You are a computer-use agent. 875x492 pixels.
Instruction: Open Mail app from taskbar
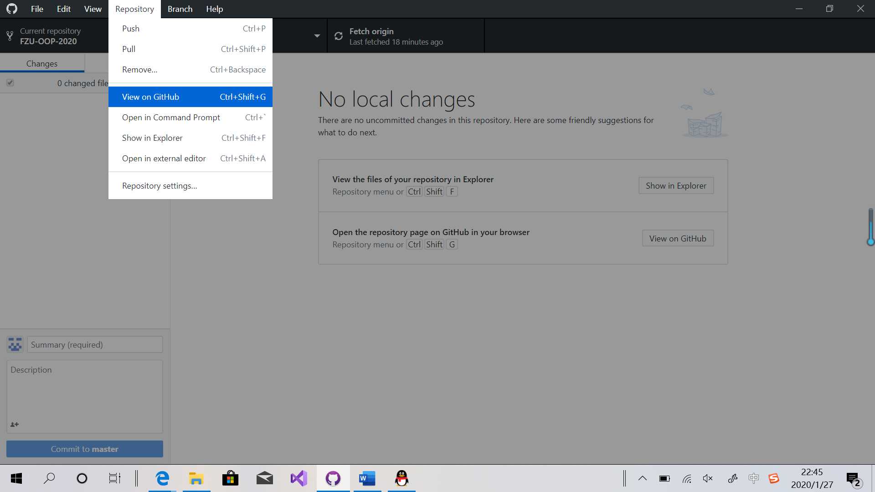click(265, 478)
